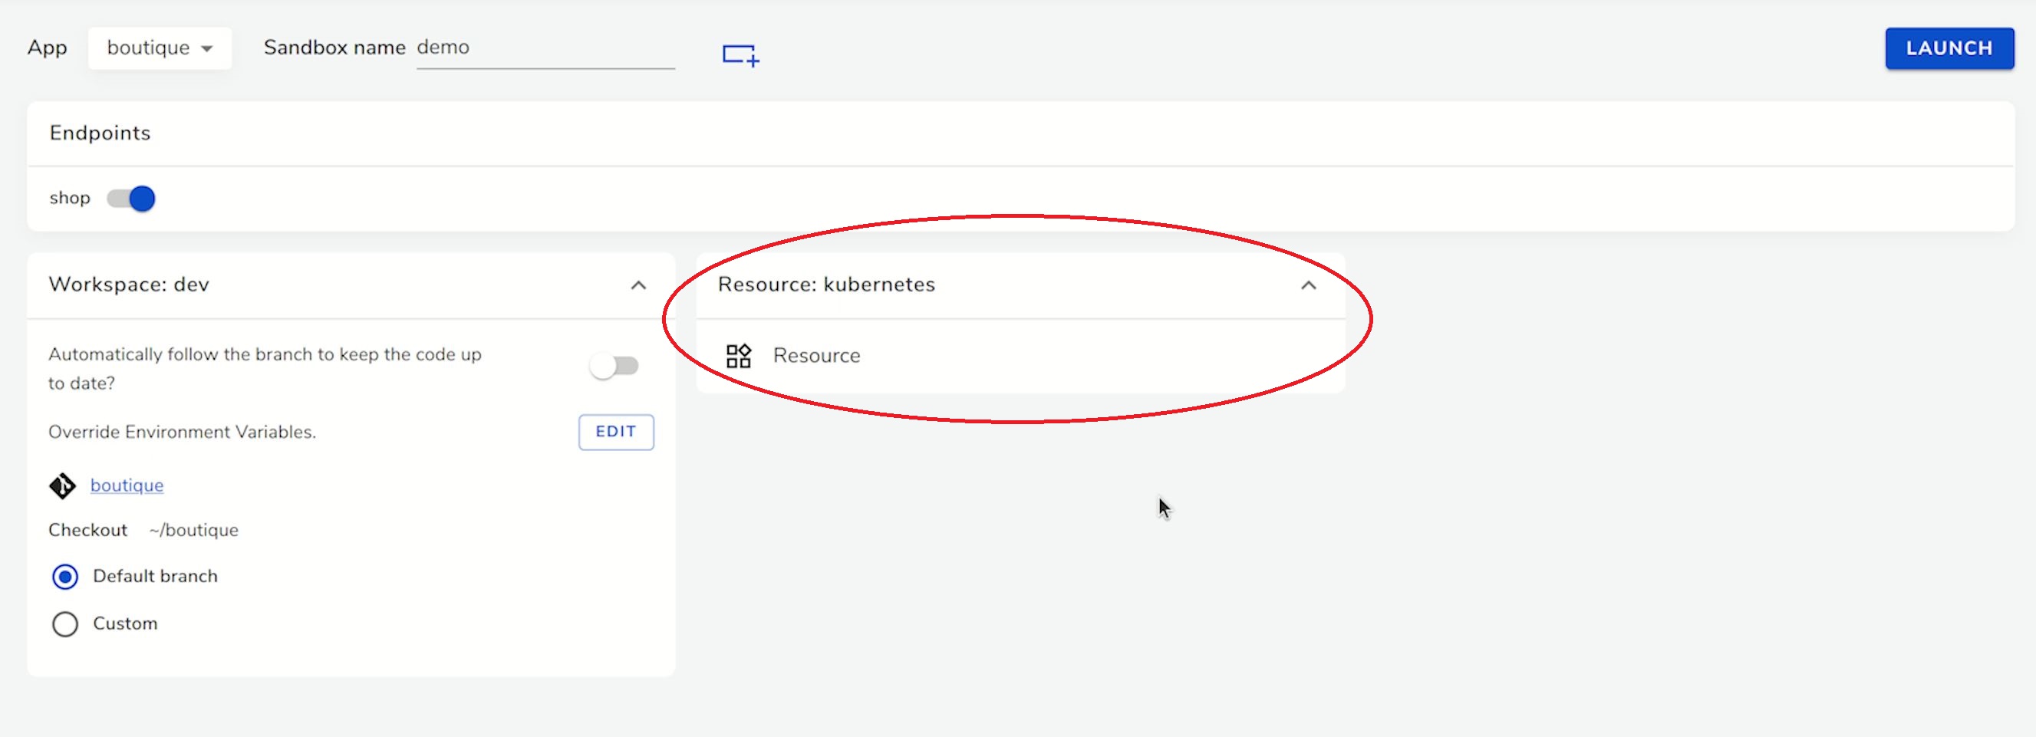Click the Sandbox name field containing demo
The height and width of the screenshot is (737, 2036).
(545, 48)
